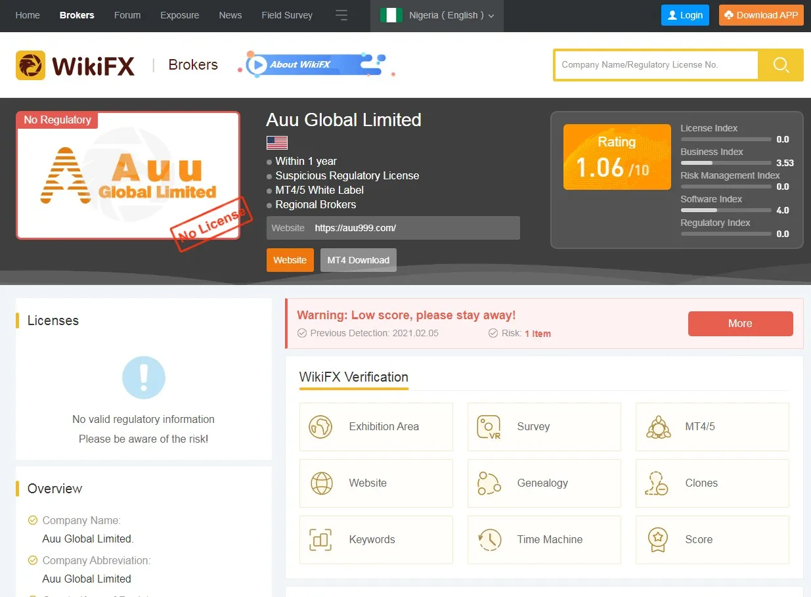
Task: Click the 'Licenses' section heading
Action: [53, 321]
